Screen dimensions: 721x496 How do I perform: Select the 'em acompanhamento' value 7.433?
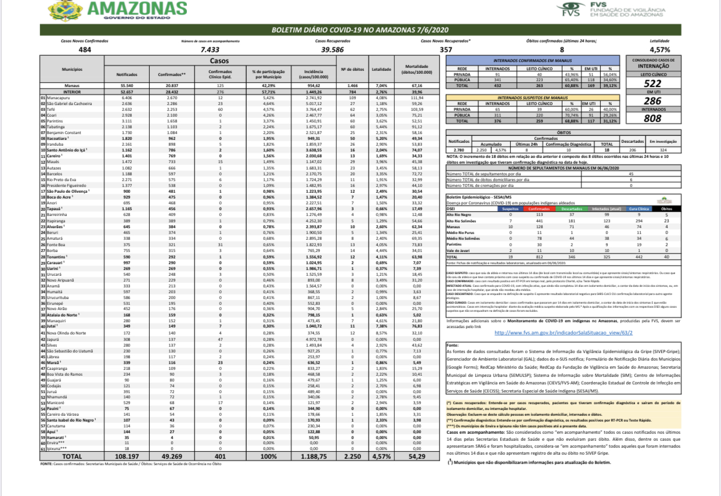click(x=210, y=50)
